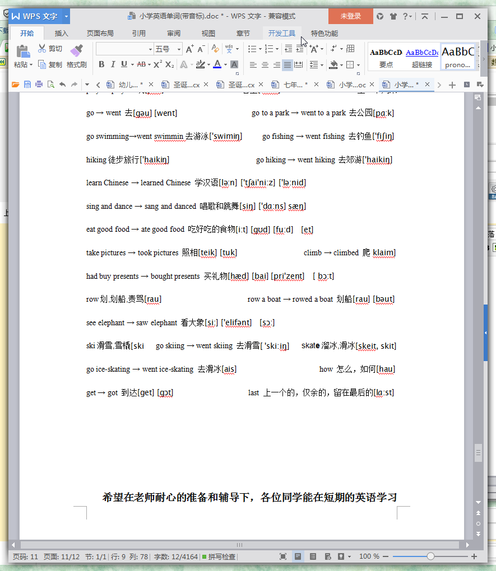The image size is (496, 571).
Task: Open WPS 文字 application menu arrow
Action: coord(66,16)
